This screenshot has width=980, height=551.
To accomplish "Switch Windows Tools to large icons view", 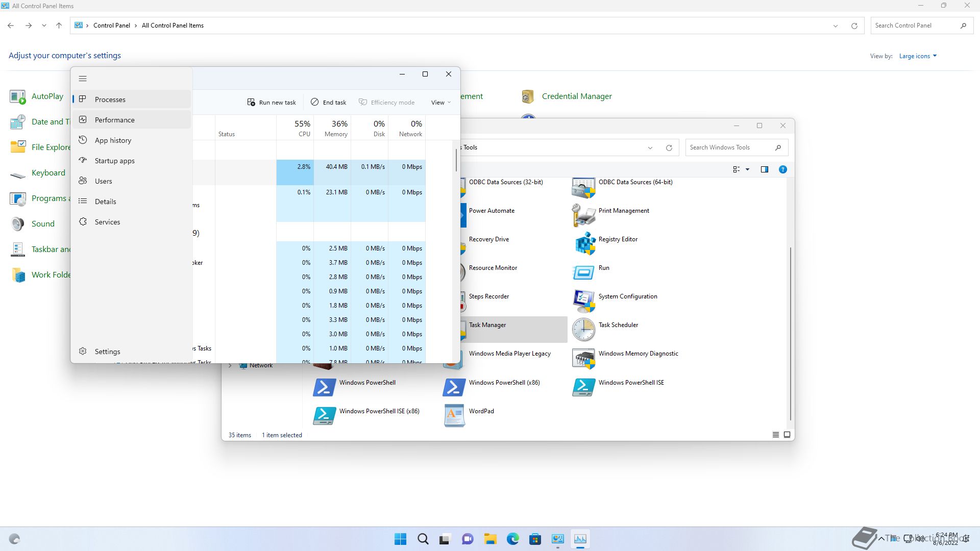I will coord(787,435).
